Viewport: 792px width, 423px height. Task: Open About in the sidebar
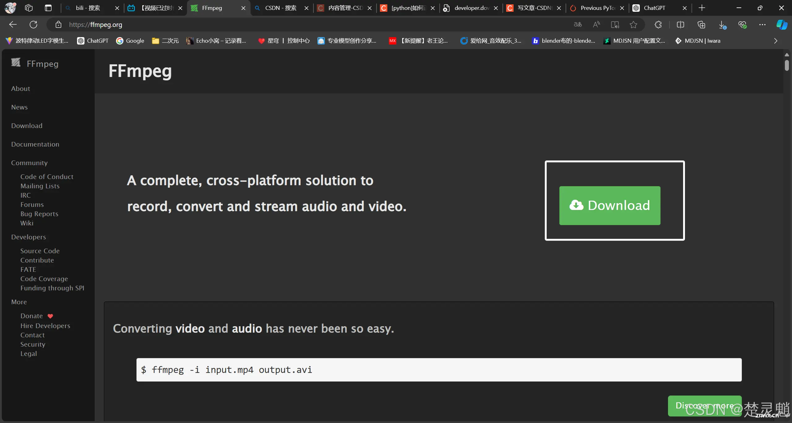[20, 88]
